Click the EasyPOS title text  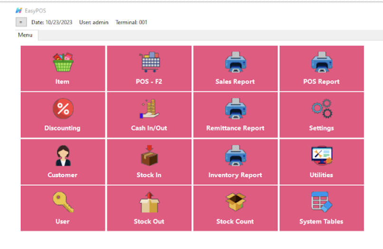pos(36,11)
